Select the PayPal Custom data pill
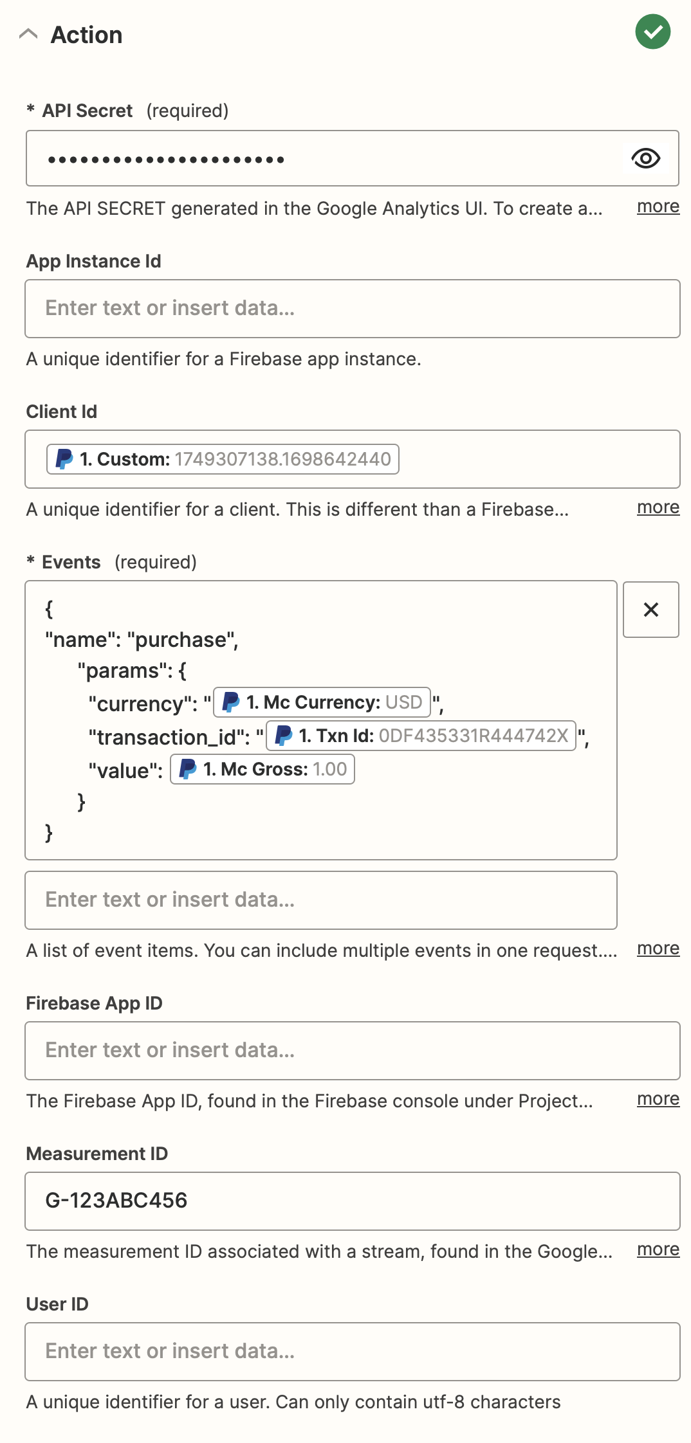The width and height of the screenshot is (691, 1443). tap(223, 459)
